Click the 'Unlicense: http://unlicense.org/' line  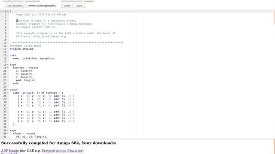tap(41, 36)
